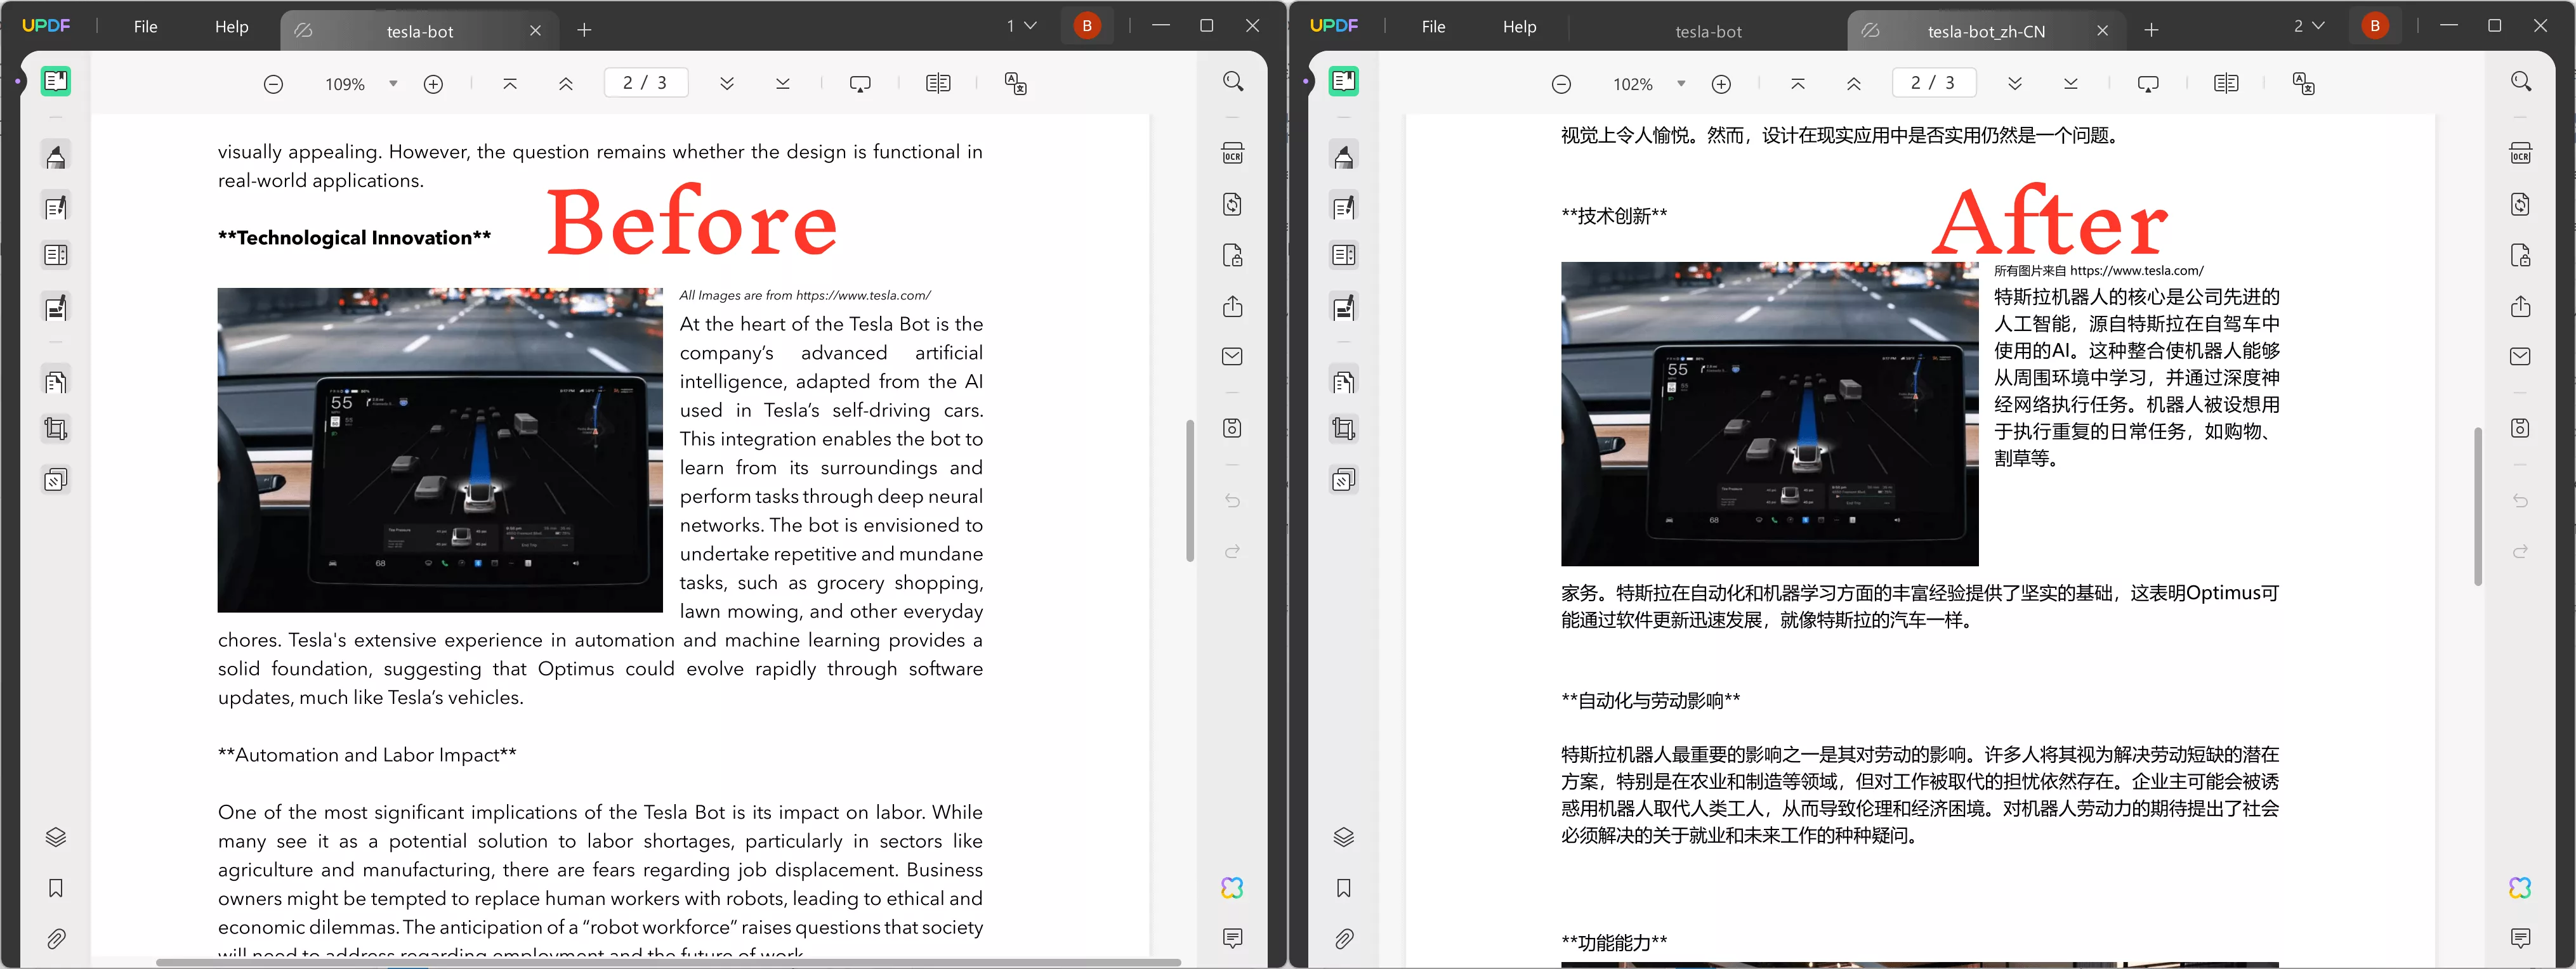Zoom in on the left window document

click(x=433, y=84)
